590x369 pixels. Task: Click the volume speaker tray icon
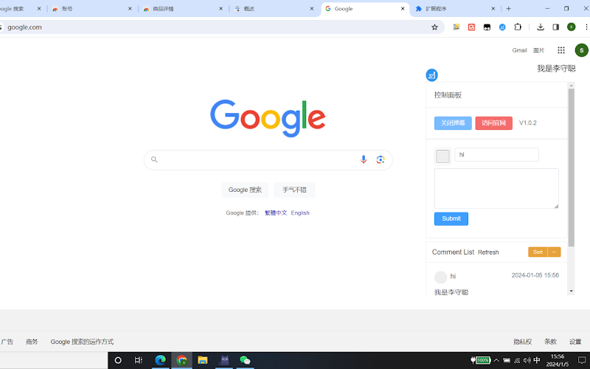pyautogui.click(x=527, y=360)
